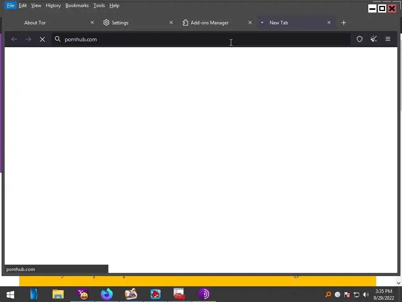Click the round face tray icon
The image size is (402, 302).
pos(337,295)
